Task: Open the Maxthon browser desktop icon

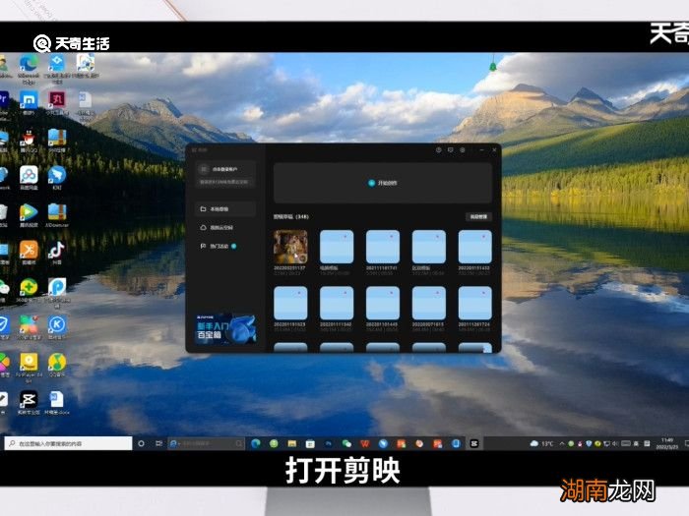Action: tap(29, 101)
